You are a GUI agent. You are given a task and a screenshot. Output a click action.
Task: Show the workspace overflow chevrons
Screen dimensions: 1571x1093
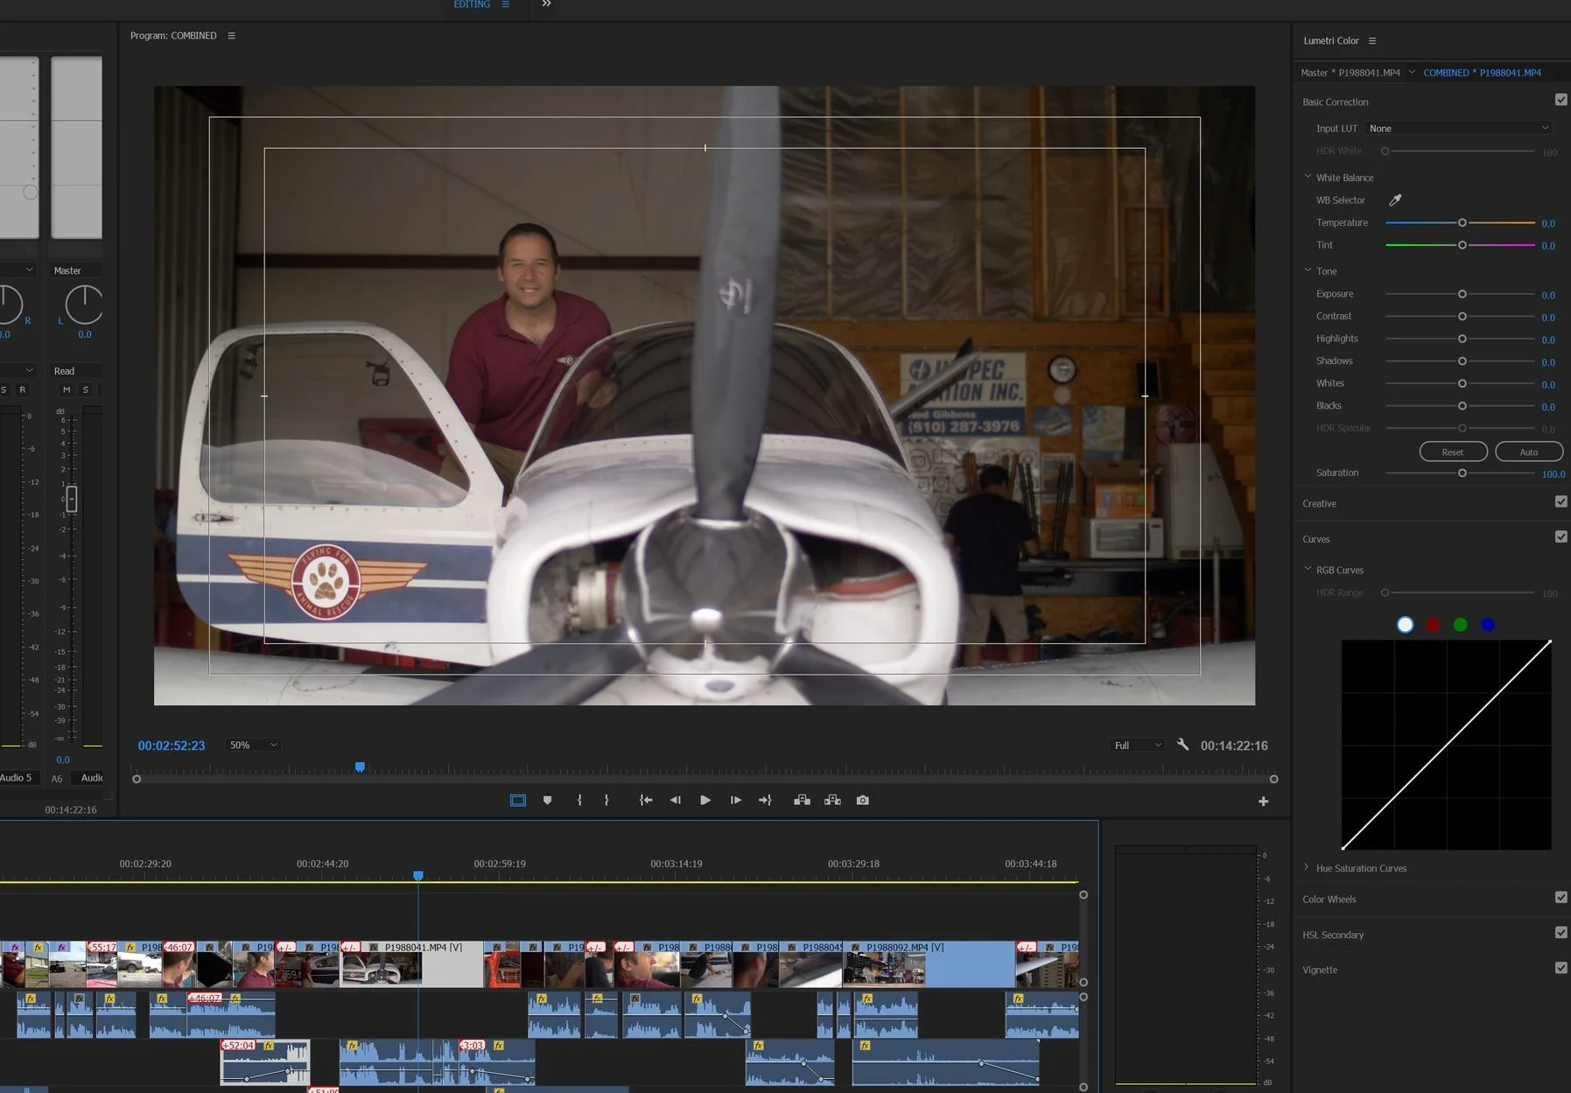pyautogui.click(x=546, y=4)
